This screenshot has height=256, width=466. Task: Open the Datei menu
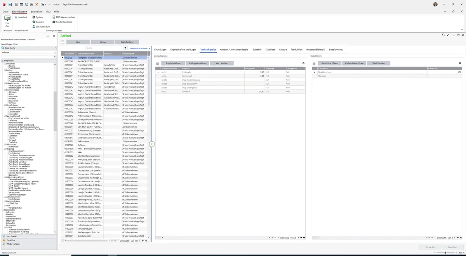click(5, 12)
